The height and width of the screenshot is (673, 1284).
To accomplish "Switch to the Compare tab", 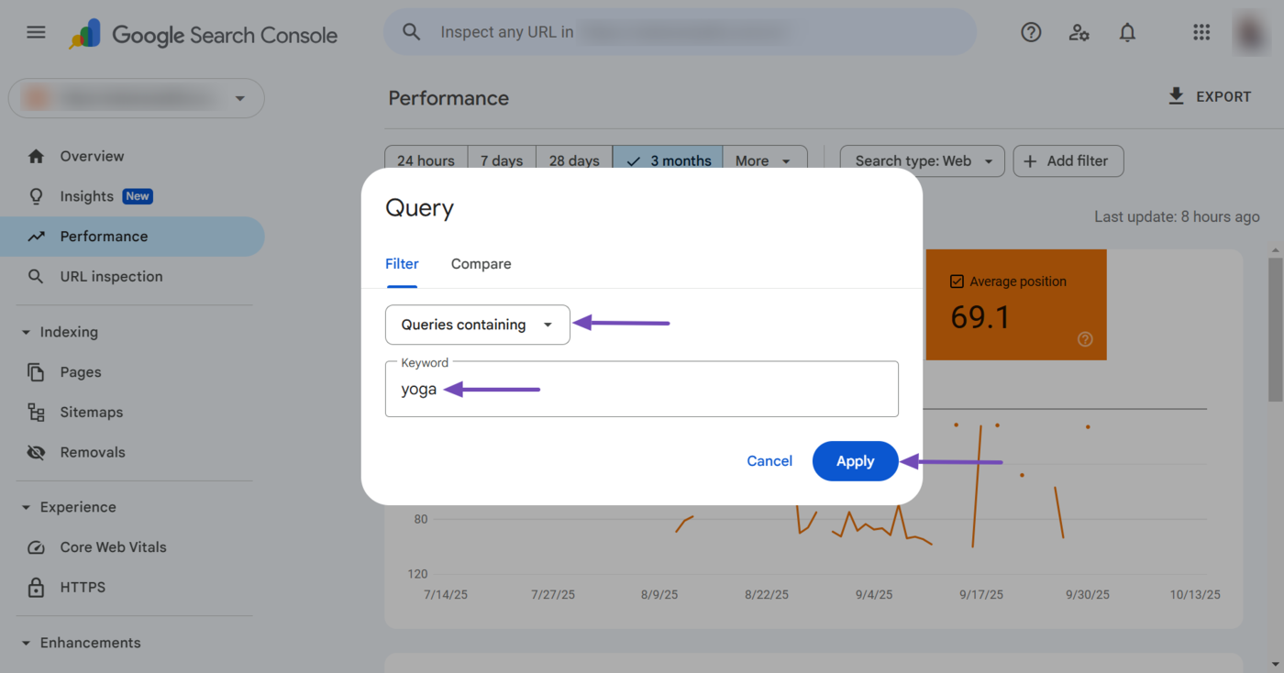I will [481, 264].
